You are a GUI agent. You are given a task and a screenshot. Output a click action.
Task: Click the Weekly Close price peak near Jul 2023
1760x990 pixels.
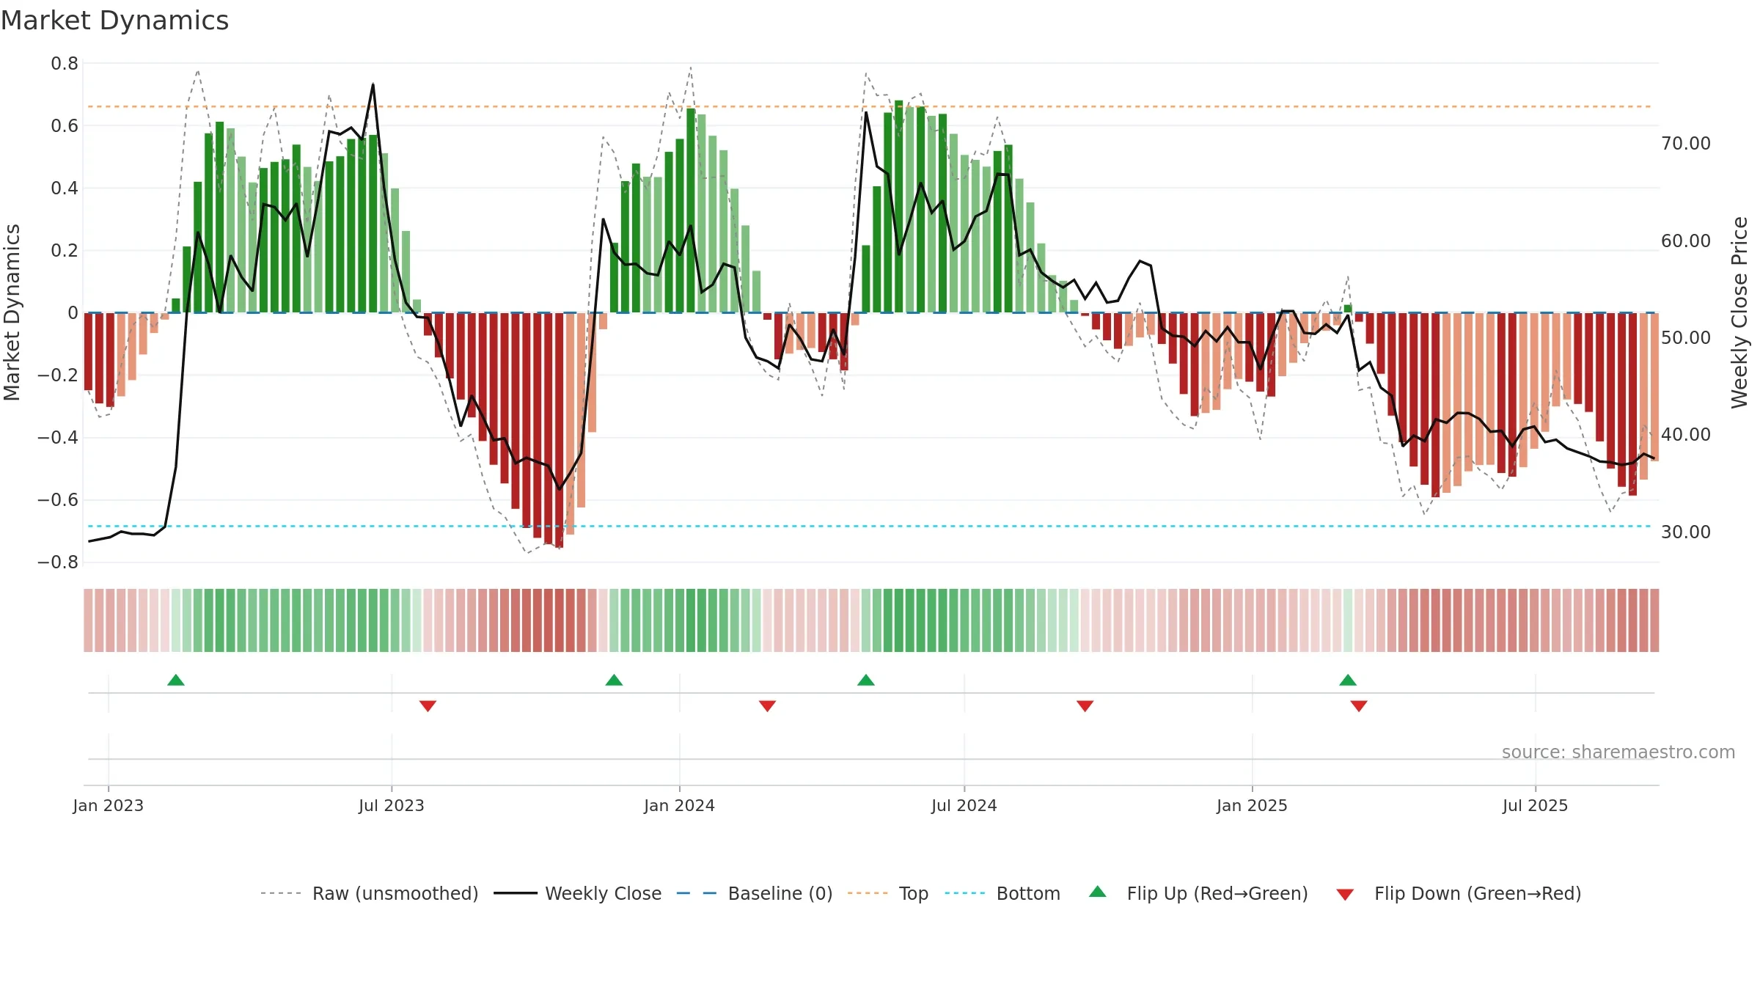(373, 85)
